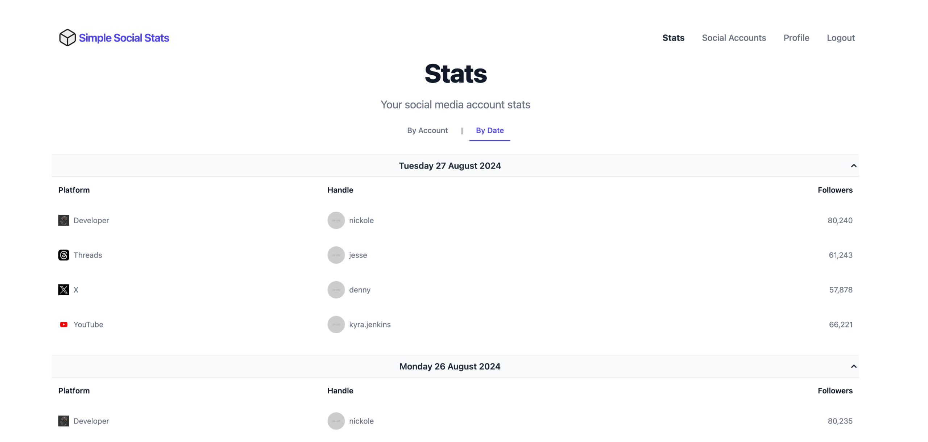Switch to the By Account view

tap(427, 131)
